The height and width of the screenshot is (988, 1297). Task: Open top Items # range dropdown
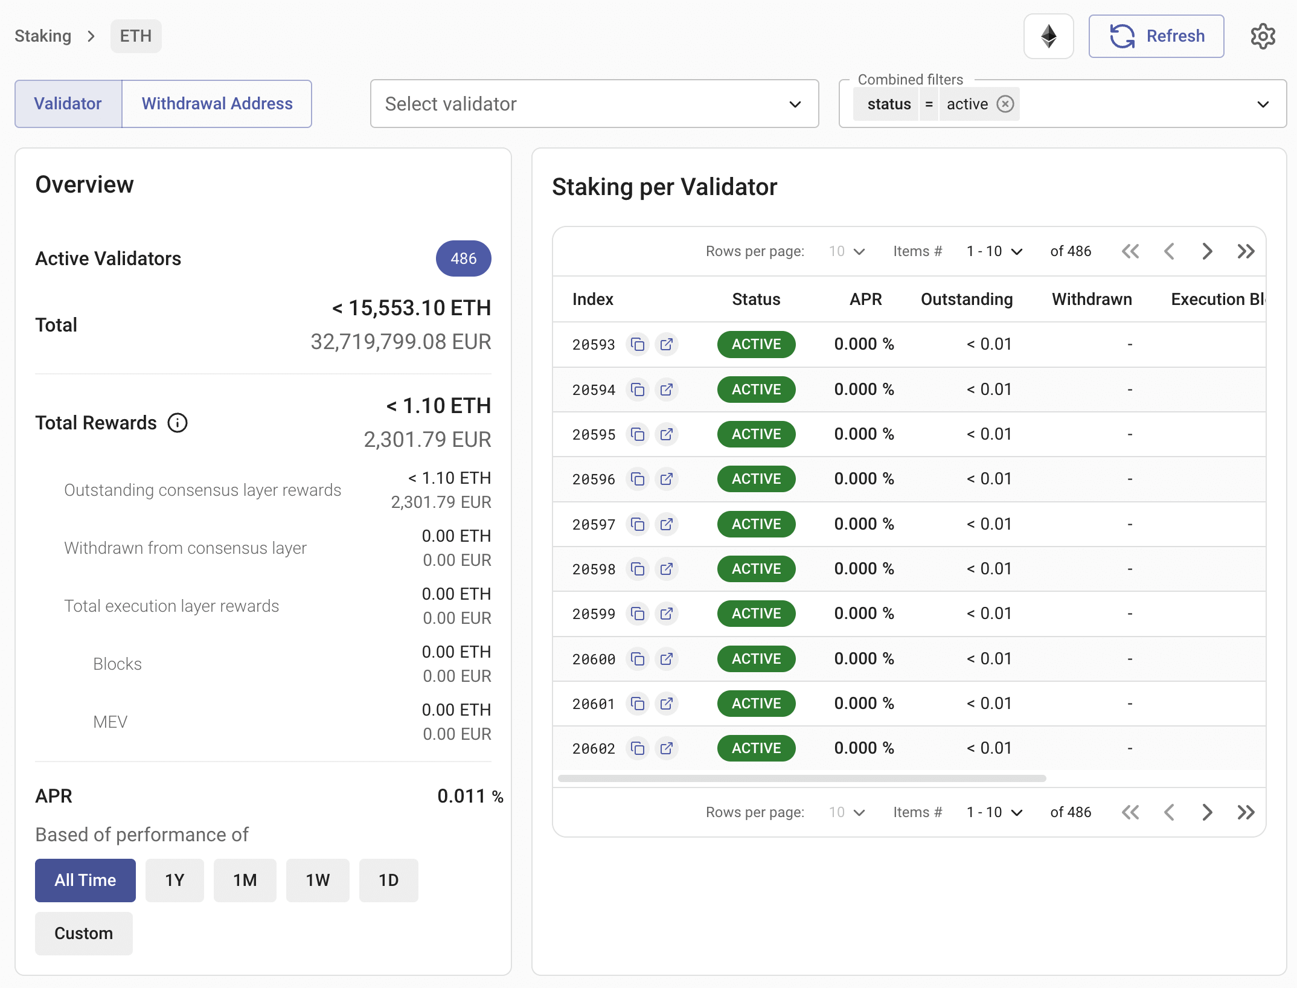click(x=994, y=251)
